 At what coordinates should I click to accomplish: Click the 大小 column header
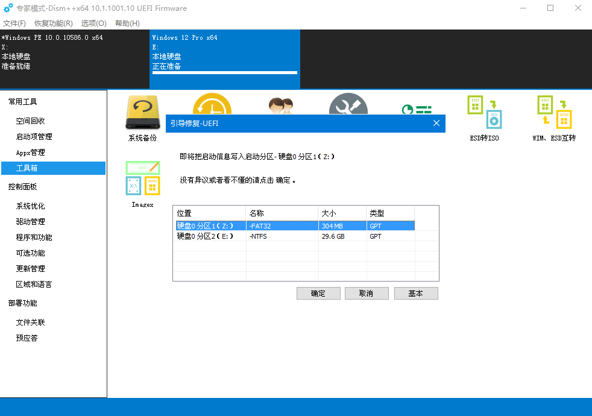click(x=342, y=213)
